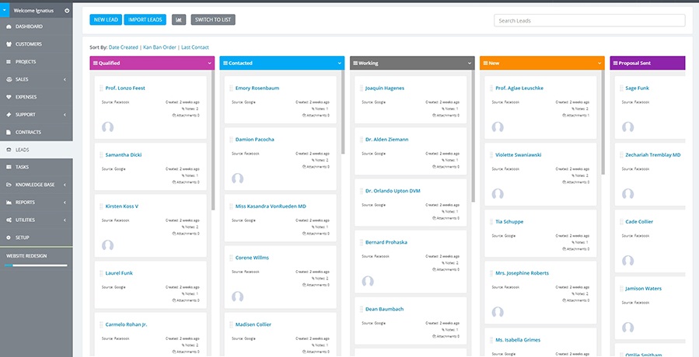Click the Setup gear icon in sidebar
The image size is (699, 357).
9,237
